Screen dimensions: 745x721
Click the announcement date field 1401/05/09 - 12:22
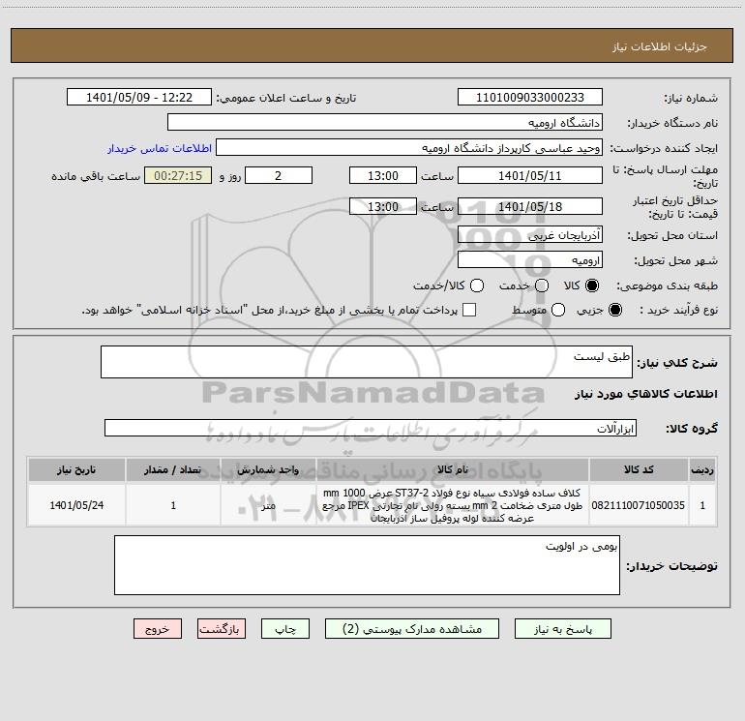(138, 97)
